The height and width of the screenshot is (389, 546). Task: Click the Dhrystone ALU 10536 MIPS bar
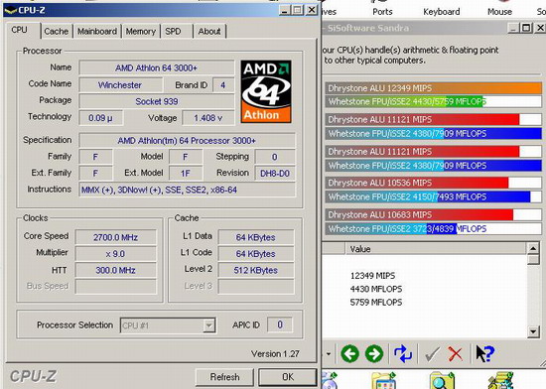point(434,183)
